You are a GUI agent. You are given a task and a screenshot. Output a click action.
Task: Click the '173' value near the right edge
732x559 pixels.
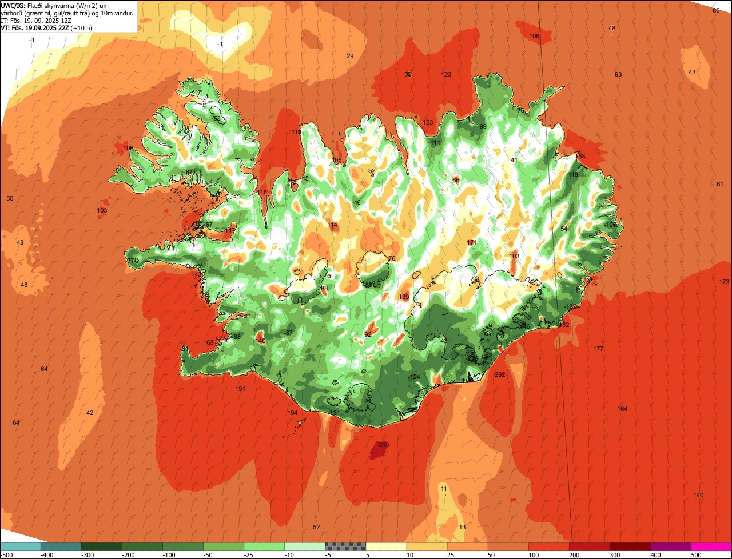pyautogui.click(x=724, y=282)
